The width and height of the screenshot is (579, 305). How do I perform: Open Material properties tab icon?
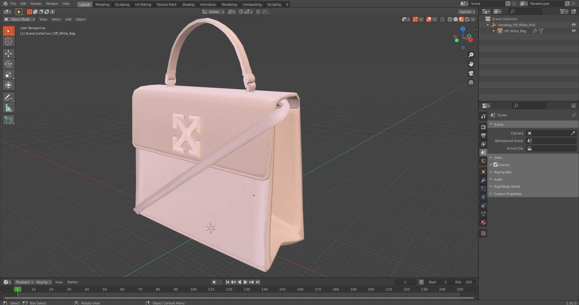pos(483,222)
